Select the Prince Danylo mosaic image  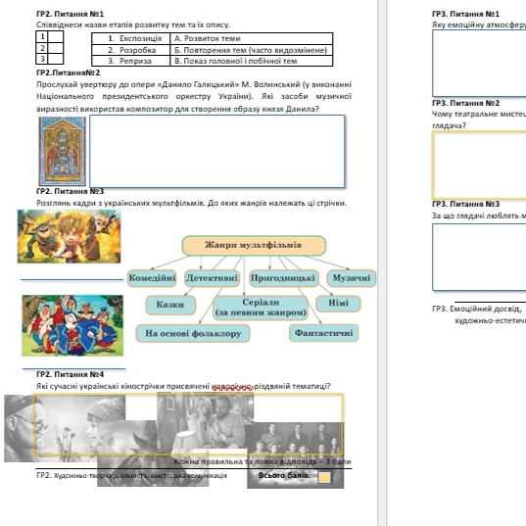[x=63, y=151]
